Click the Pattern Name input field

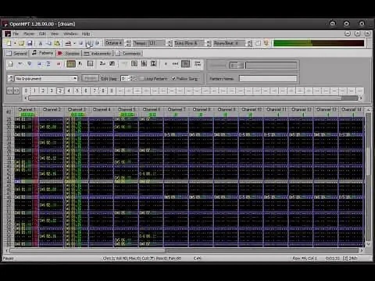tap(269, 78)
